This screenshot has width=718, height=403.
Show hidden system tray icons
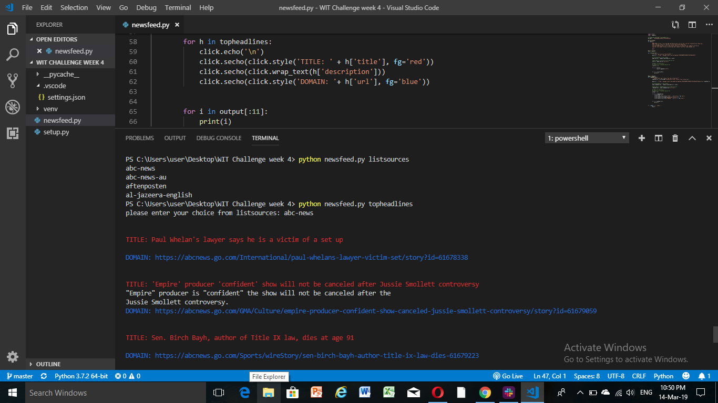pos(580,393)
